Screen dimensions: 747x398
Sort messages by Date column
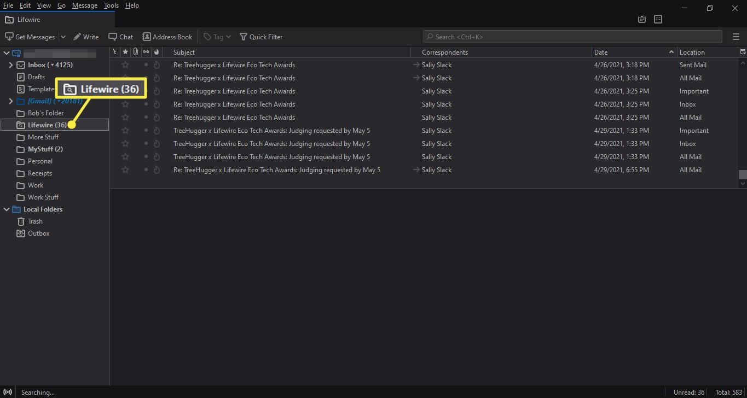pyautogui.click(x=634, y=52)
